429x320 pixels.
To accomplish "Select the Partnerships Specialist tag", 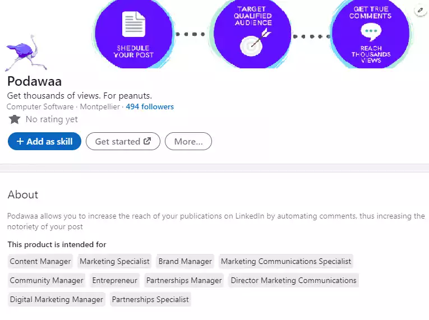I will [x=150, y=299].
